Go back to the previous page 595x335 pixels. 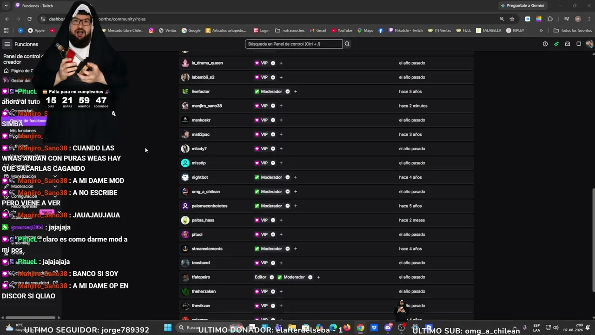pyautogui.click(x=7, y=19)
